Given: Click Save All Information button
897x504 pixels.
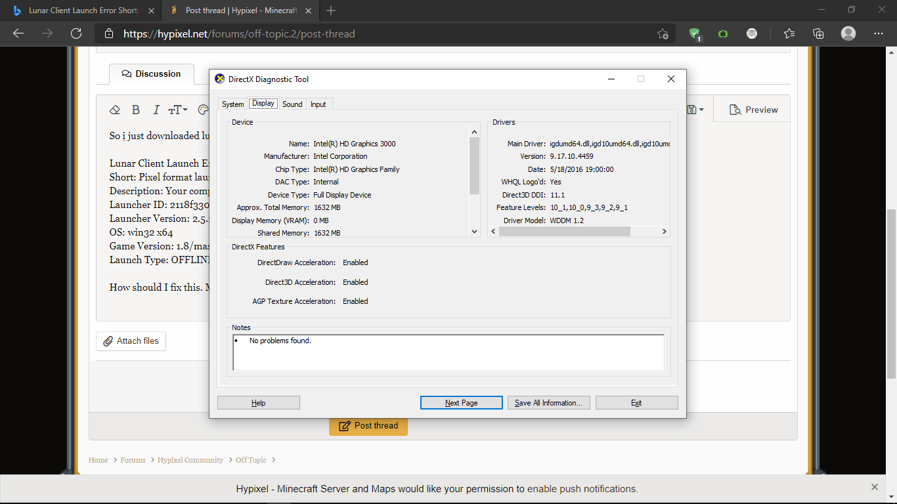Looking at the screenshot, I should (548, 403).
